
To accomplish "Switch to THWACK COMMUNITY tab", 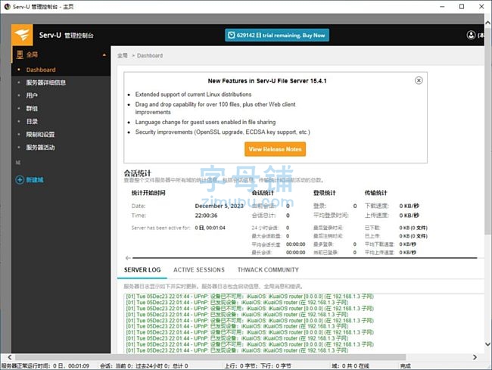I will pos(268,269).
